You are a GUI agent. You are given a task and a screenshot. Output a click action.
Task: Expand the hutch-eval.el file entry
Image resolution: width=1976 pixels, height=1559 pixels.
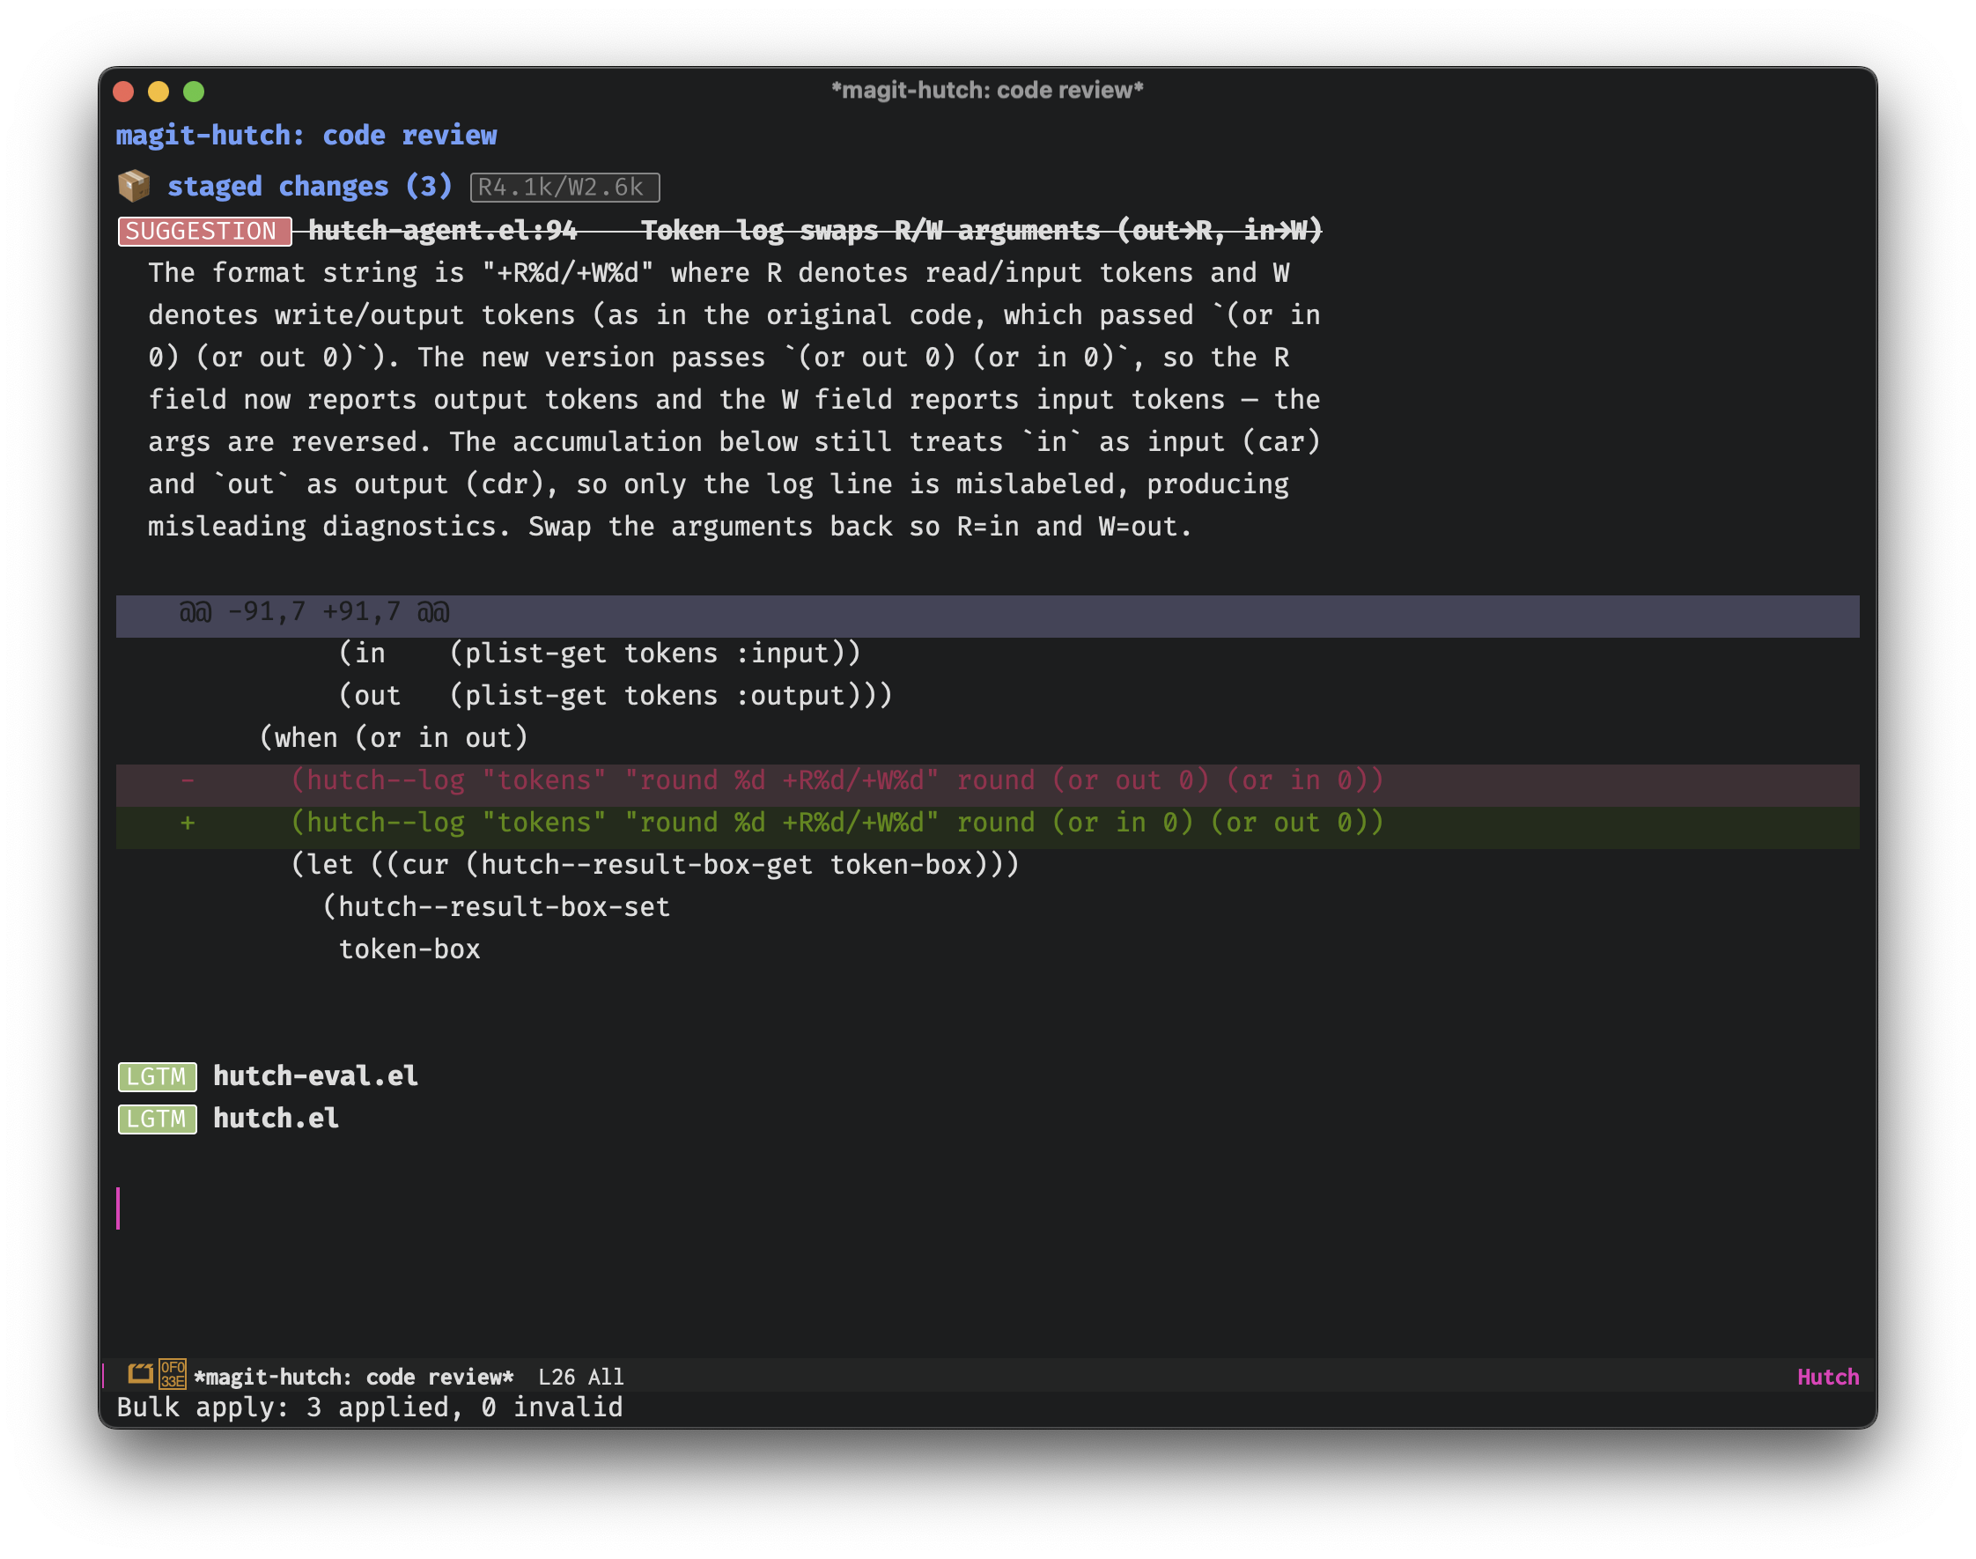pyautogui.click(x=315, y=1076)
